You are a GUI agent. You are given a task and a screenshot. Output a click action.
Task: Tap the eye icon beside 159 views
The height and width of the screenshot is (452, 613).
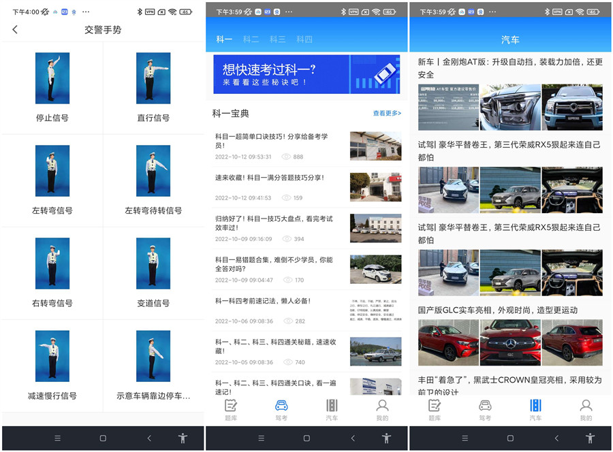[286, 198]
